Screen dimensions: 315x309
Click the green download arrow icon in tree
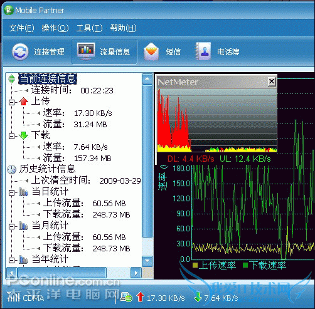tap(23, 135)
